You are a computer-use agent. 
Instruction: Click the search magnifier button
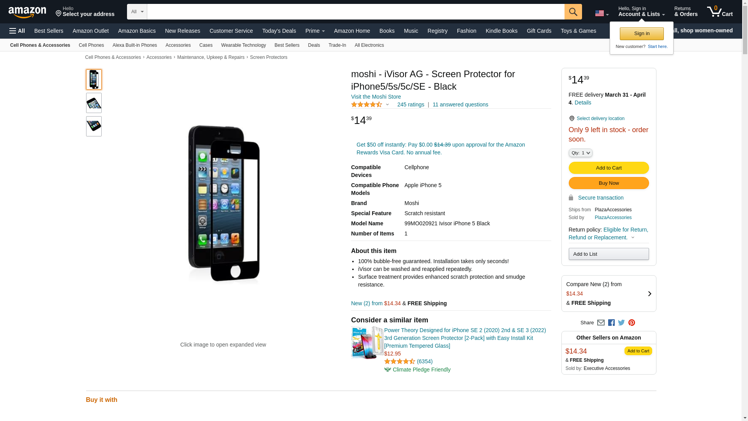coord(573,12)
